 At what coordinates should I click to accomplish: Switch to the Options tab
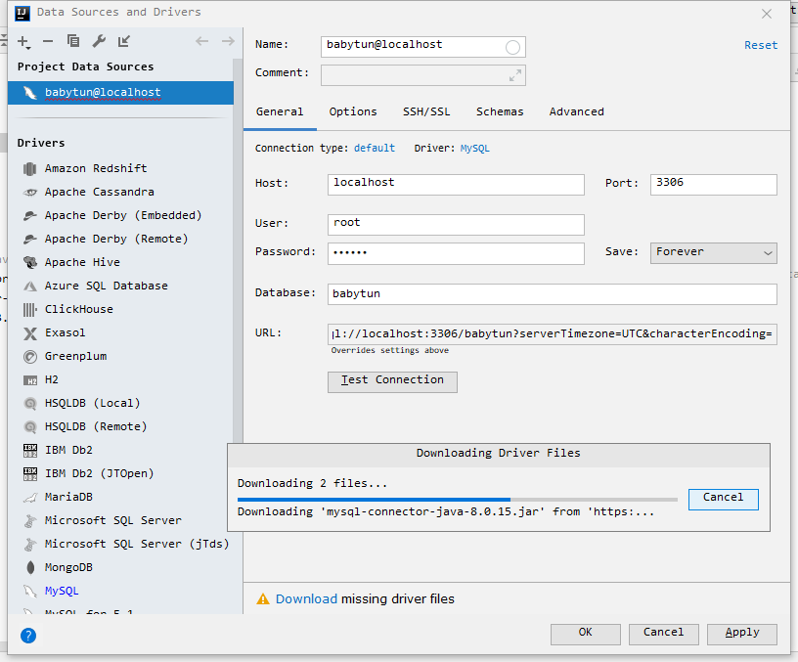353,111
